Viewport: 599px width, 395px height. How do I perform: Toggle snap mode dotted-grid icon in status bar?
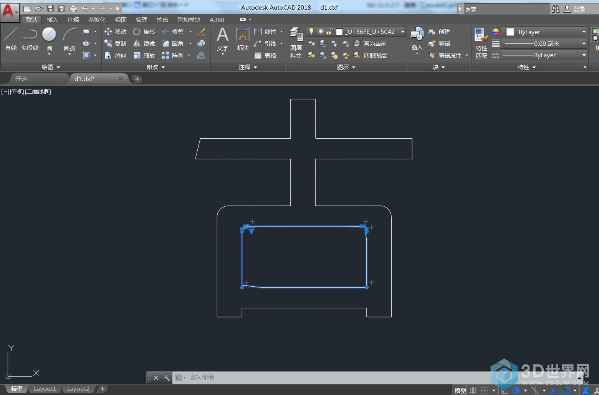485,390
